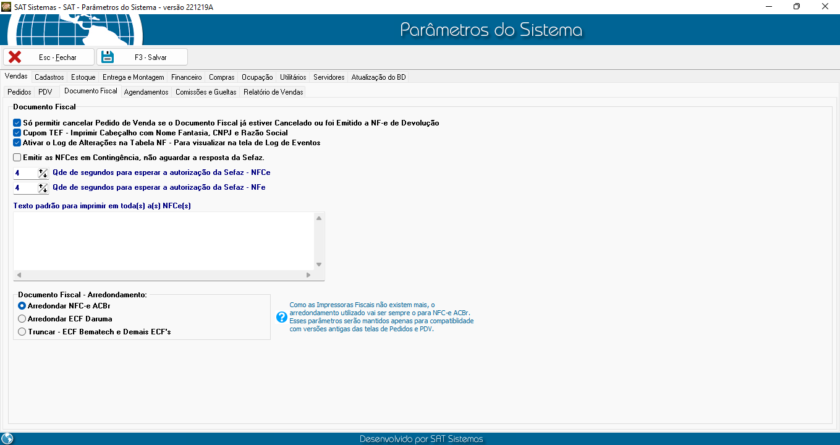Click the NFCe seconds spinner arrows
This screenshot has width=840, height=445.
point(43,173)
